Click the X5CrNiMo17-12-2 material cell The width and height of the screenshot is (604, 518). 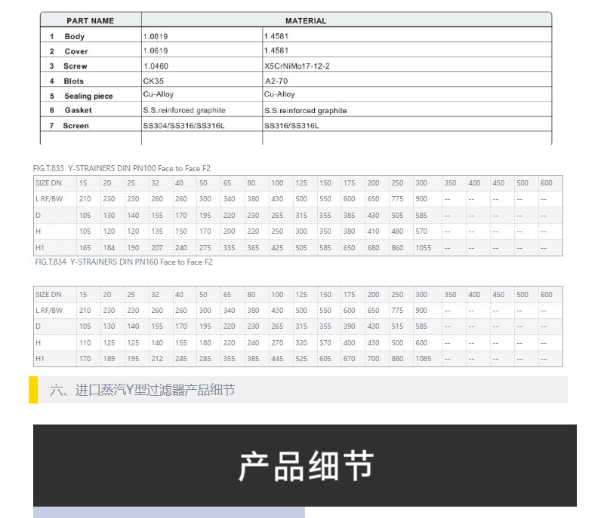[x=297, y=66]
